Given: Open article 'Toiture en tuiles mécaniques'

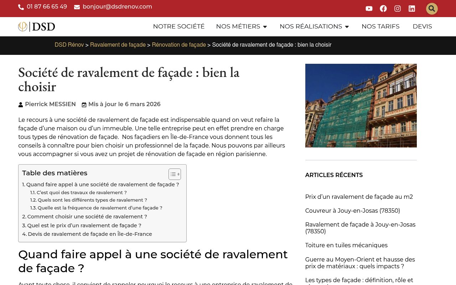Looking at the screenshot, I should [346, 245].
